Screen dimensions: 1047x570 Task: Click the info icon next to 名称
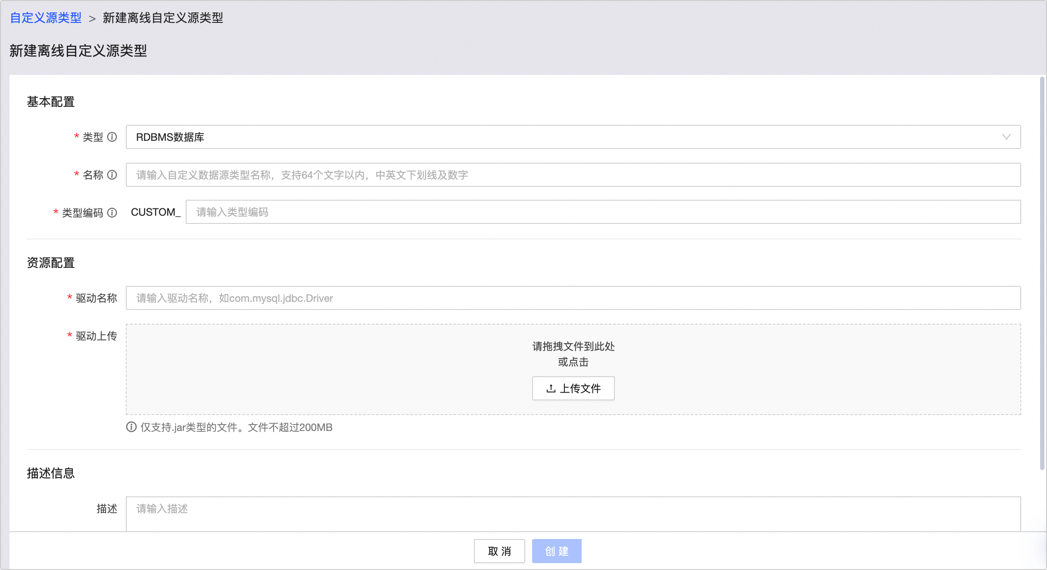[112, 175]
